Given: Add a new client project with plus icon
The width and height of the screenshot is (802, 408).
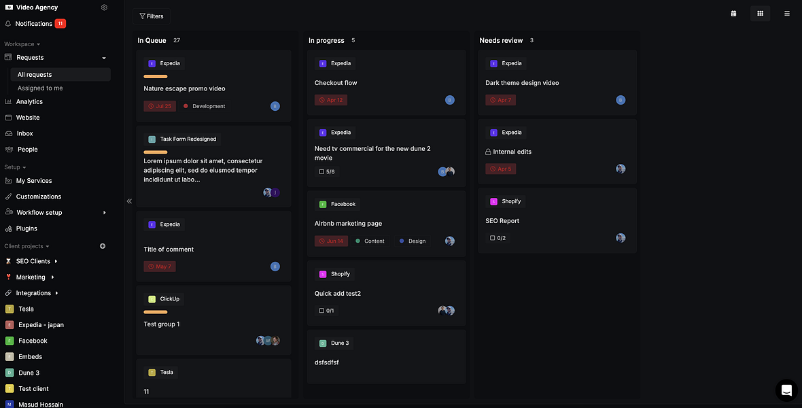Looking at the screenshot, I should [x=103, y=246].
